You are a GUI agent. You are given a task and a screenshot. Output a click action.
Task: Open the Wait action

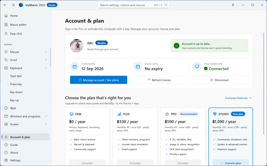tap(26, 108)
